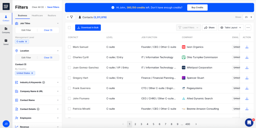This screenshot has height=128, width=256.
Task: Download Gregory Hart's contact
Action: (x=247, y=78)
